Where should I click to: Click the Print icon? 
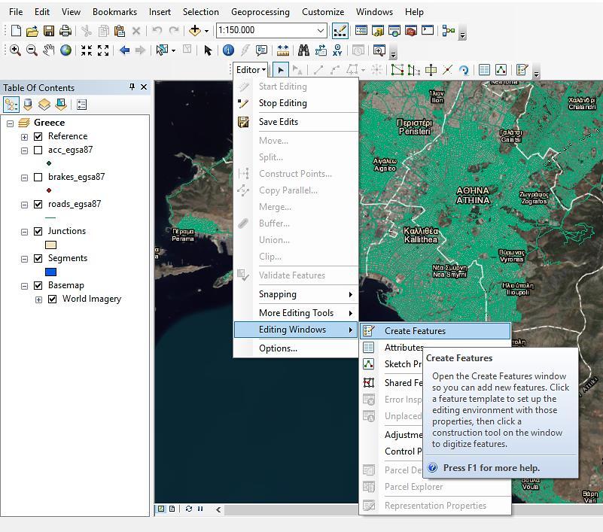click(65, 30)
